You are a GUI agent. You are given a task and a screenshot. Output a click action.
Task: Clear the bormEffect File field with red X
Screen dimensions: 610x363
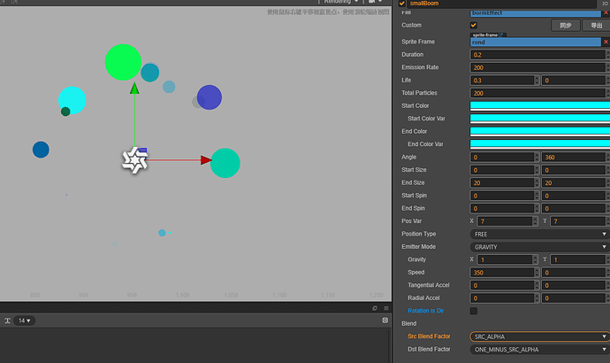pos(606,13)
